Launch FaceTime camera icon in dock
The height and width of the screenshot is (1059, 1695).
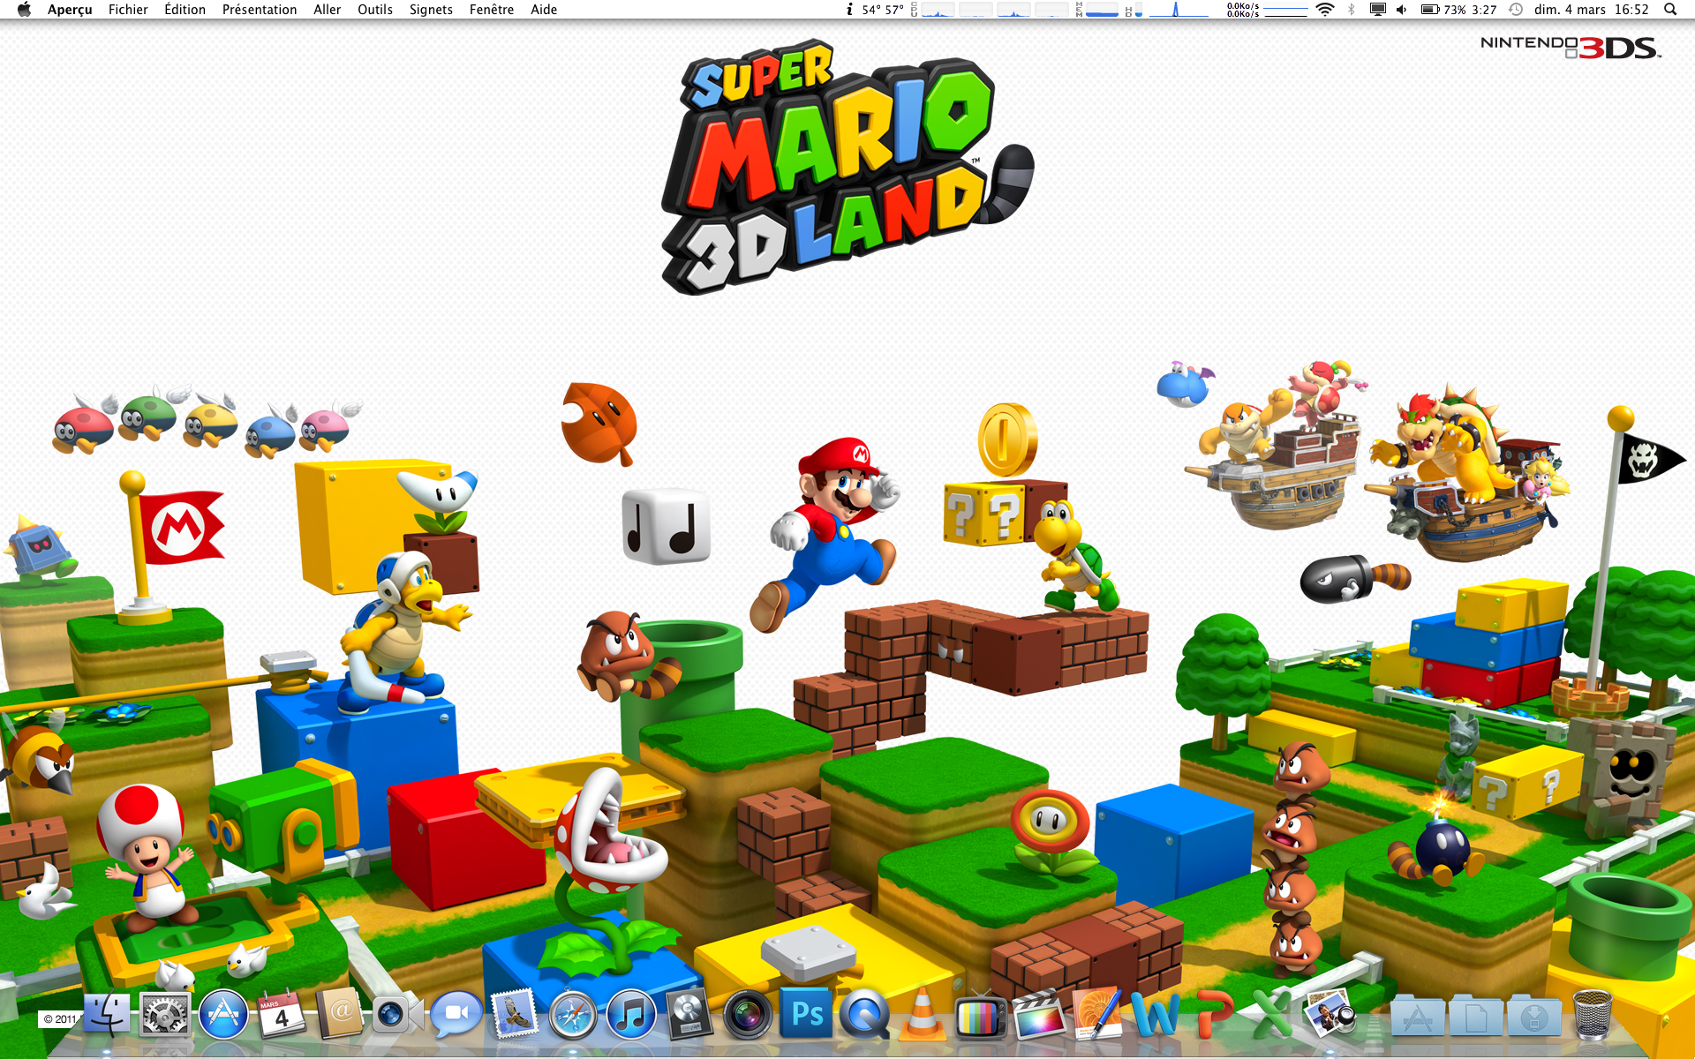point(397,1014)
